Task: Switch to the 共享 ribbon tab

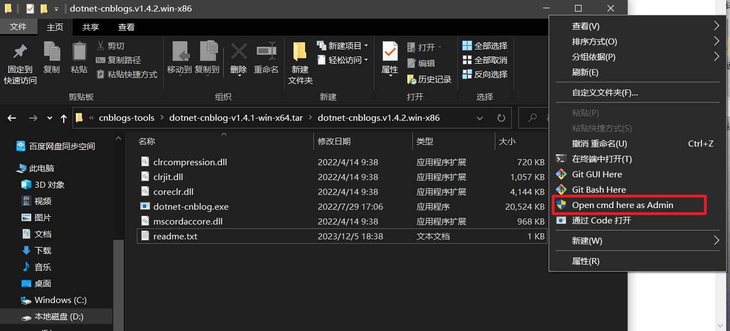Action: click(x=90, y=26)
